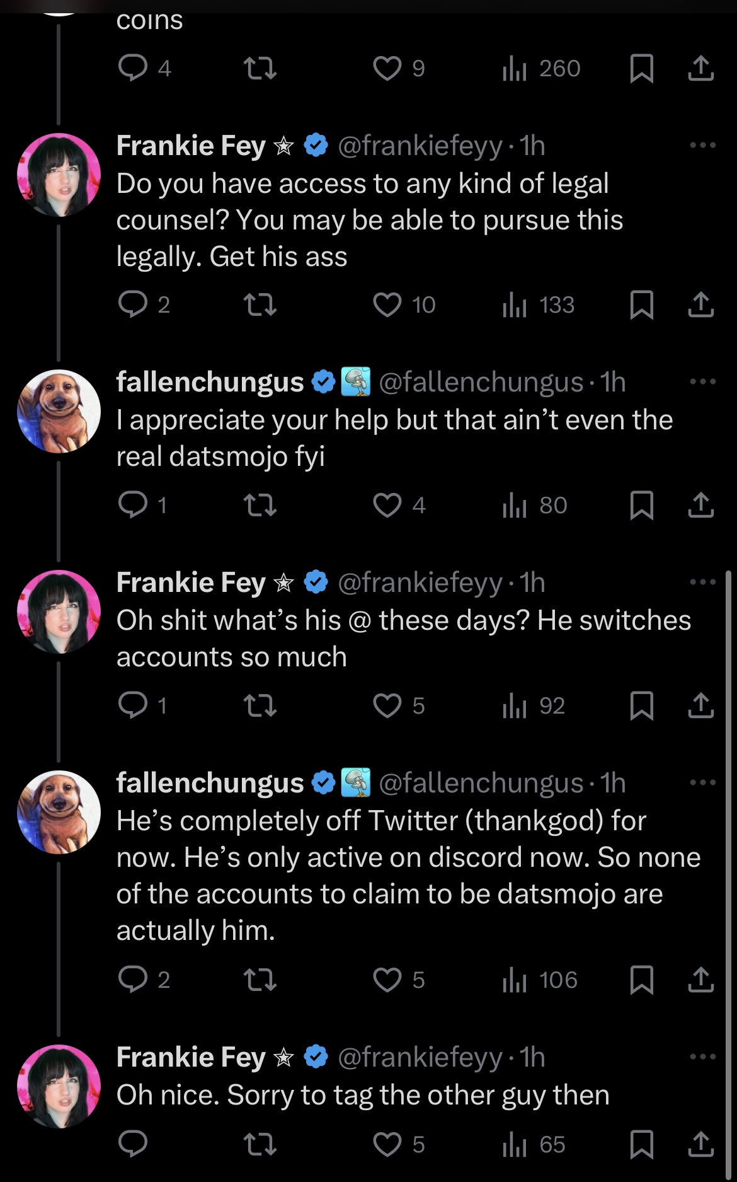The height and width of the screenshot is (1182, 737).
Task: Open fallenchungus dog avatar on "completely off Twitter" tweet
Action: (x=59, y=812)
